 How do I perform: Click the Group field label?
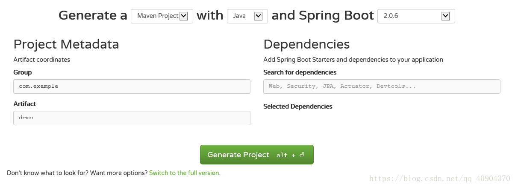tap(23, 72)
